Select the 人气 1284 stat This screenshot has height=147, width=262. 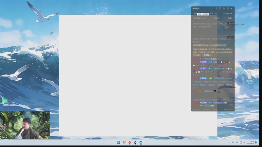tap(214, 13)
